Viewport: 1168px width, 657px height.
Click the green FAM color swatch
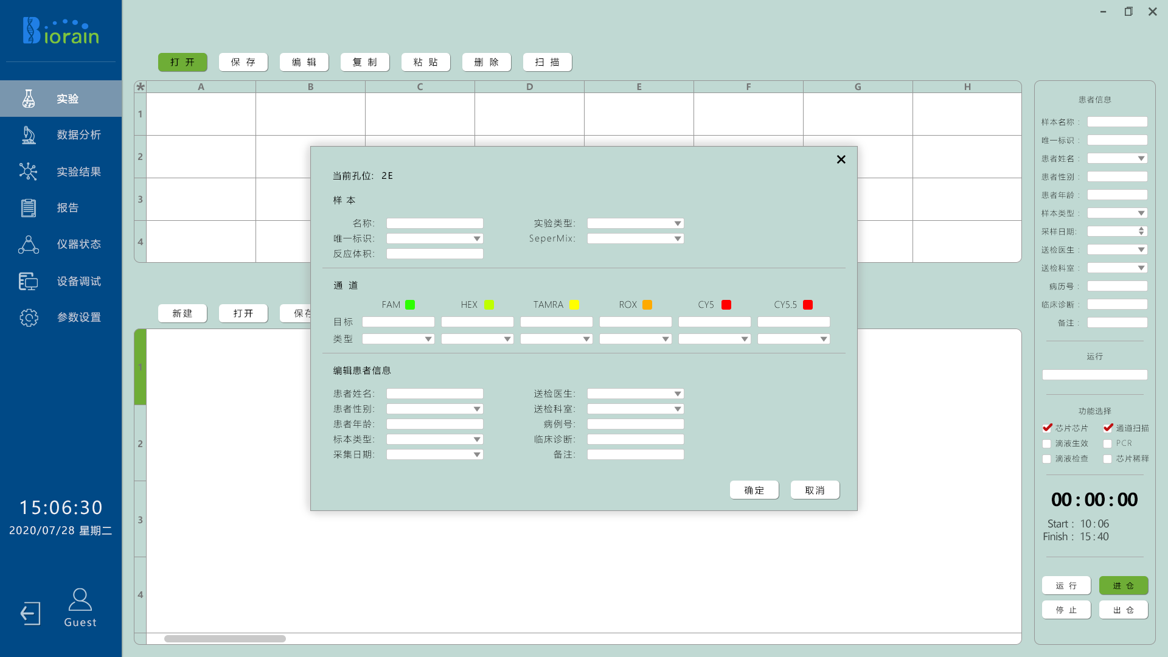pos(410,305)
